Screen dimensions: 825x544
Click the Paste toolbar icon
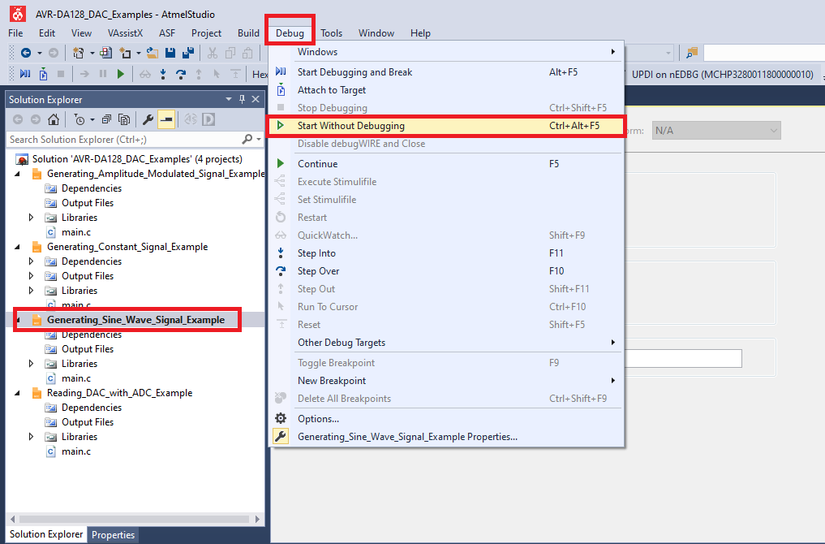pyautogui.click(x=247, y=53)
